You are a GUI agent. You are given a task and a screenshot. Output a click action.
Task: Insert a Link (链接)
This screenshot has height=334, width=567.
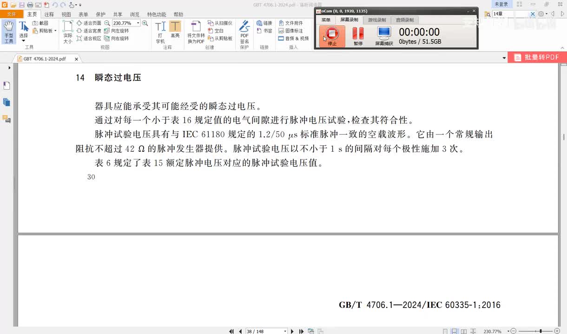264,23
